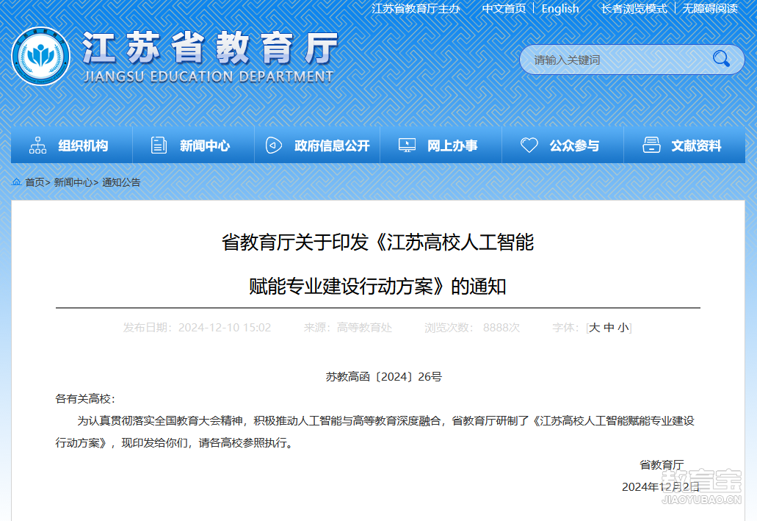Enable 长者浏览模式 senior browsing mode
Image resolution: width=757 pixels, height=521 pixels.
(x=634, y=9)
